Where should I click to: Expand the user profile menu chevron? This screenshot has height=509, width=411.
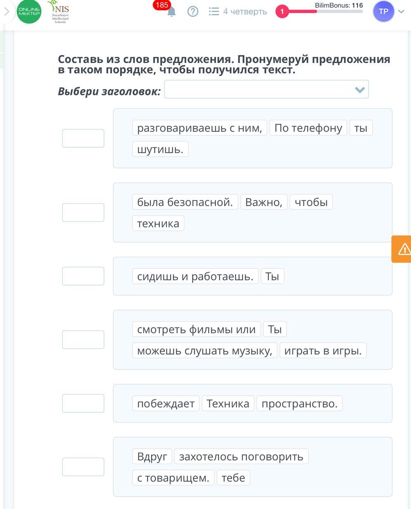click(x=402, y=12)
